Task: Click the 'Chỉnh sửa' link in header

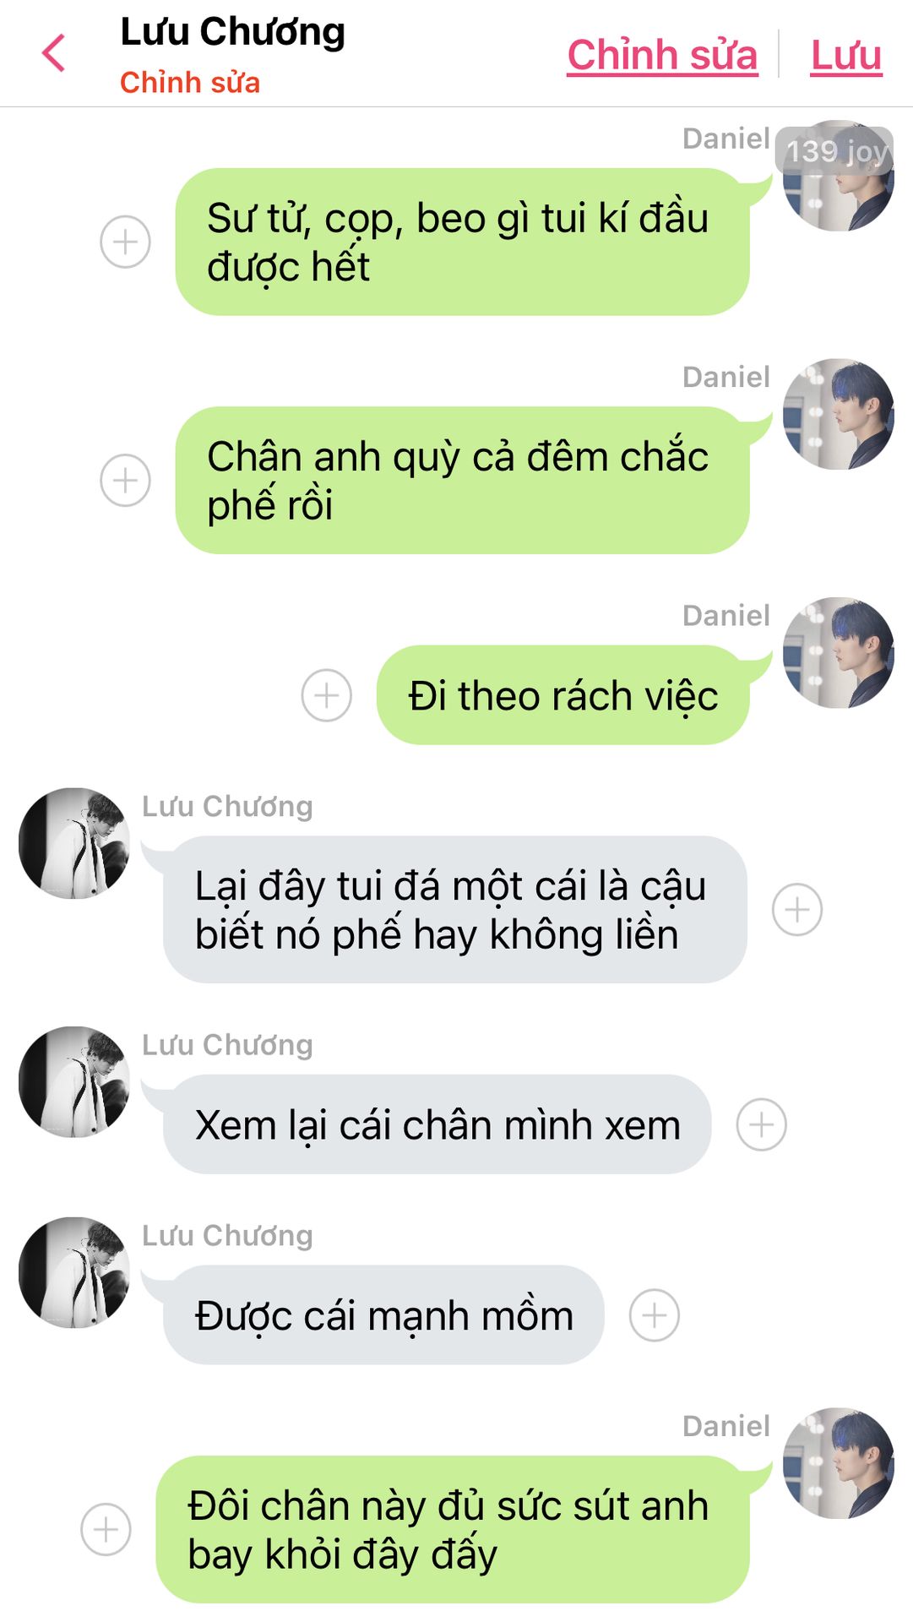Action: point(662,55)
